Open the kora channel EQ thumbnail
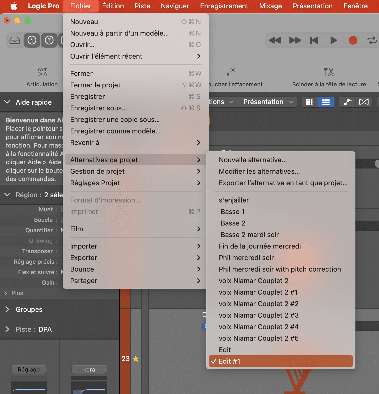The height and width of the screenshot is (394, 379). pyautogui.click(x=89, y=388)
